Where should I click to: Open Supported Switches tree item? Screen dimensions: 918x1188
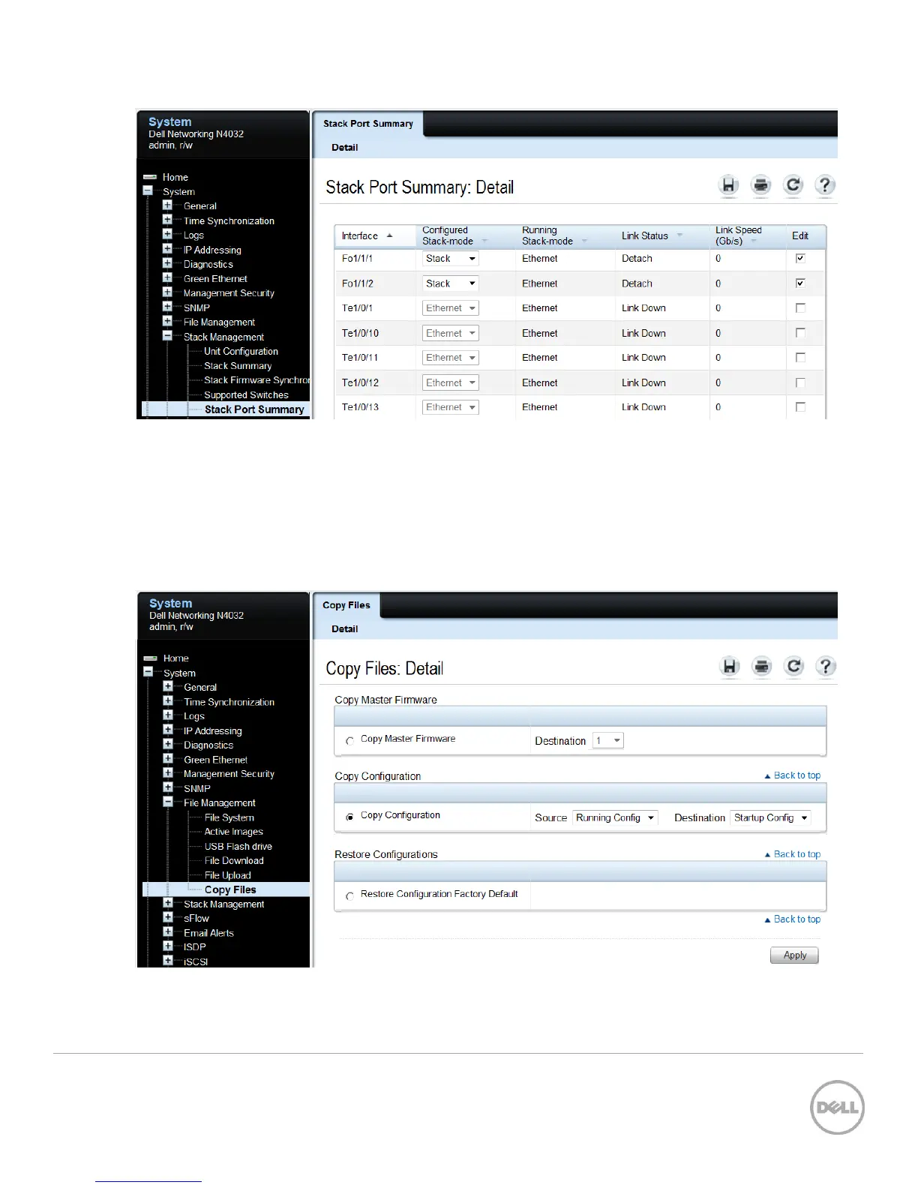pos(246,395)
